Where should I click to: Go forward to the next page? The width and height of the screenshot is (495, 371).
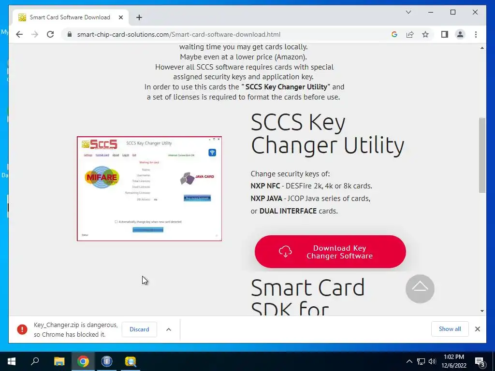[x=35, y=34]
